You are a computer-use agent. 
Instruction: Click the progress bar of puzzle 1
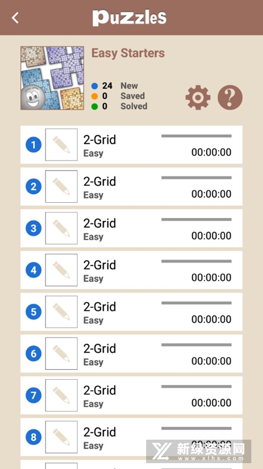pyautogui.click(x=196, y=136)
